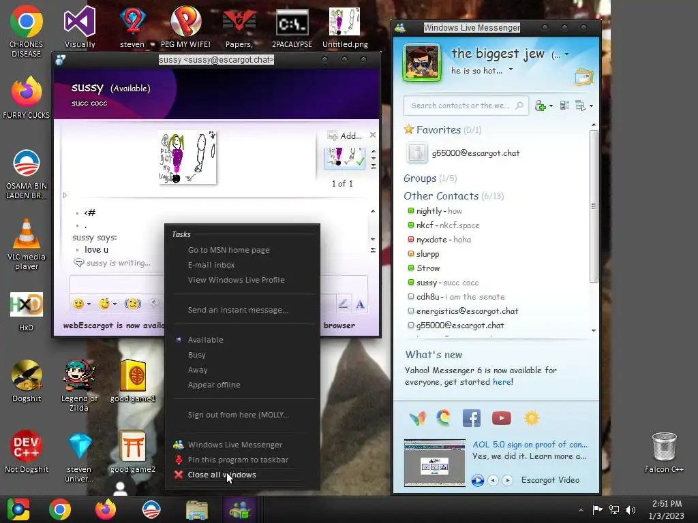
Task: Open the Legend of Zilda icon
Action: point(79,385)
